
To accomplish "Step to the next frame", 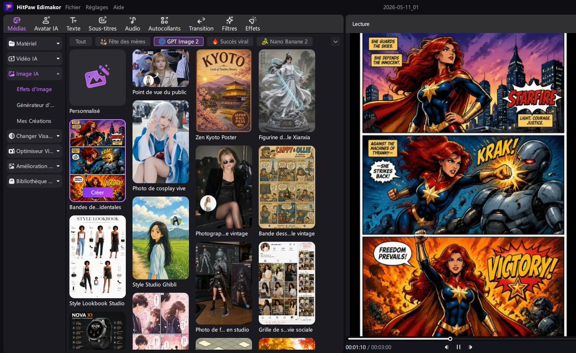I will click(x=470, y=347).
